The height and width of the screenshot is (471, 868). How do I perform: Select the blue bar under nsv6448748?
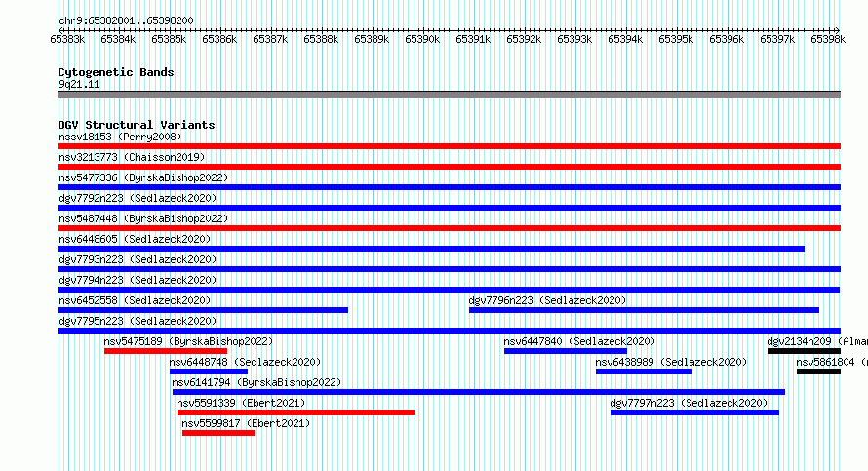pos(208,372)
